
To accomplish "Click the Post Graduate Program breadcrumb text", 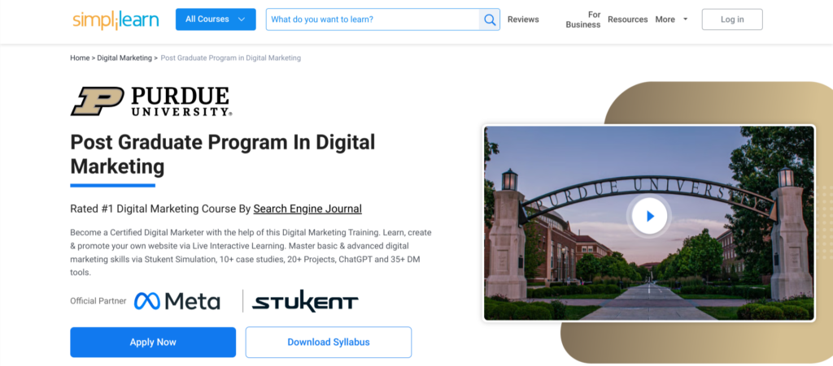I will (x=231, y=58).
